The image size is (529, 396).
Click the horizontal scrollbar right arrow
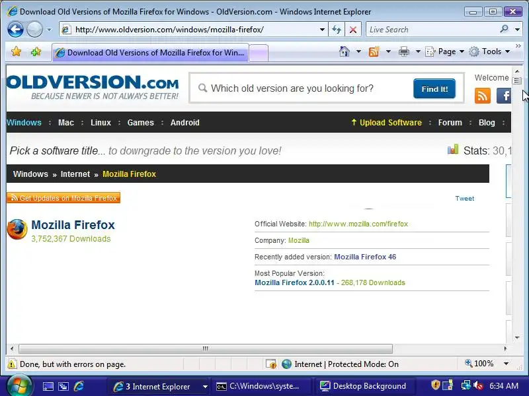click(505, 349)
